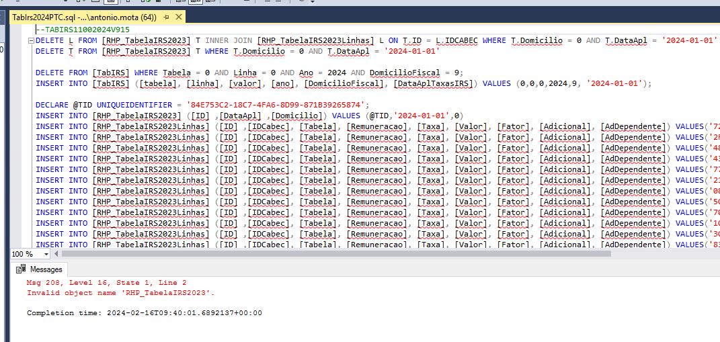The height and width of the screenshot is (342, 720).
Task: Click the Completion time line in Messages
Action: tap(144, 313)
